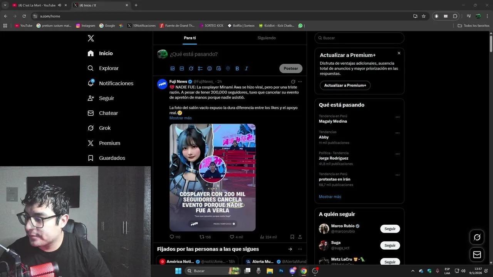The image size is (493, 277).
Task: Open the Seguir sidebar item
Action: 101,98
